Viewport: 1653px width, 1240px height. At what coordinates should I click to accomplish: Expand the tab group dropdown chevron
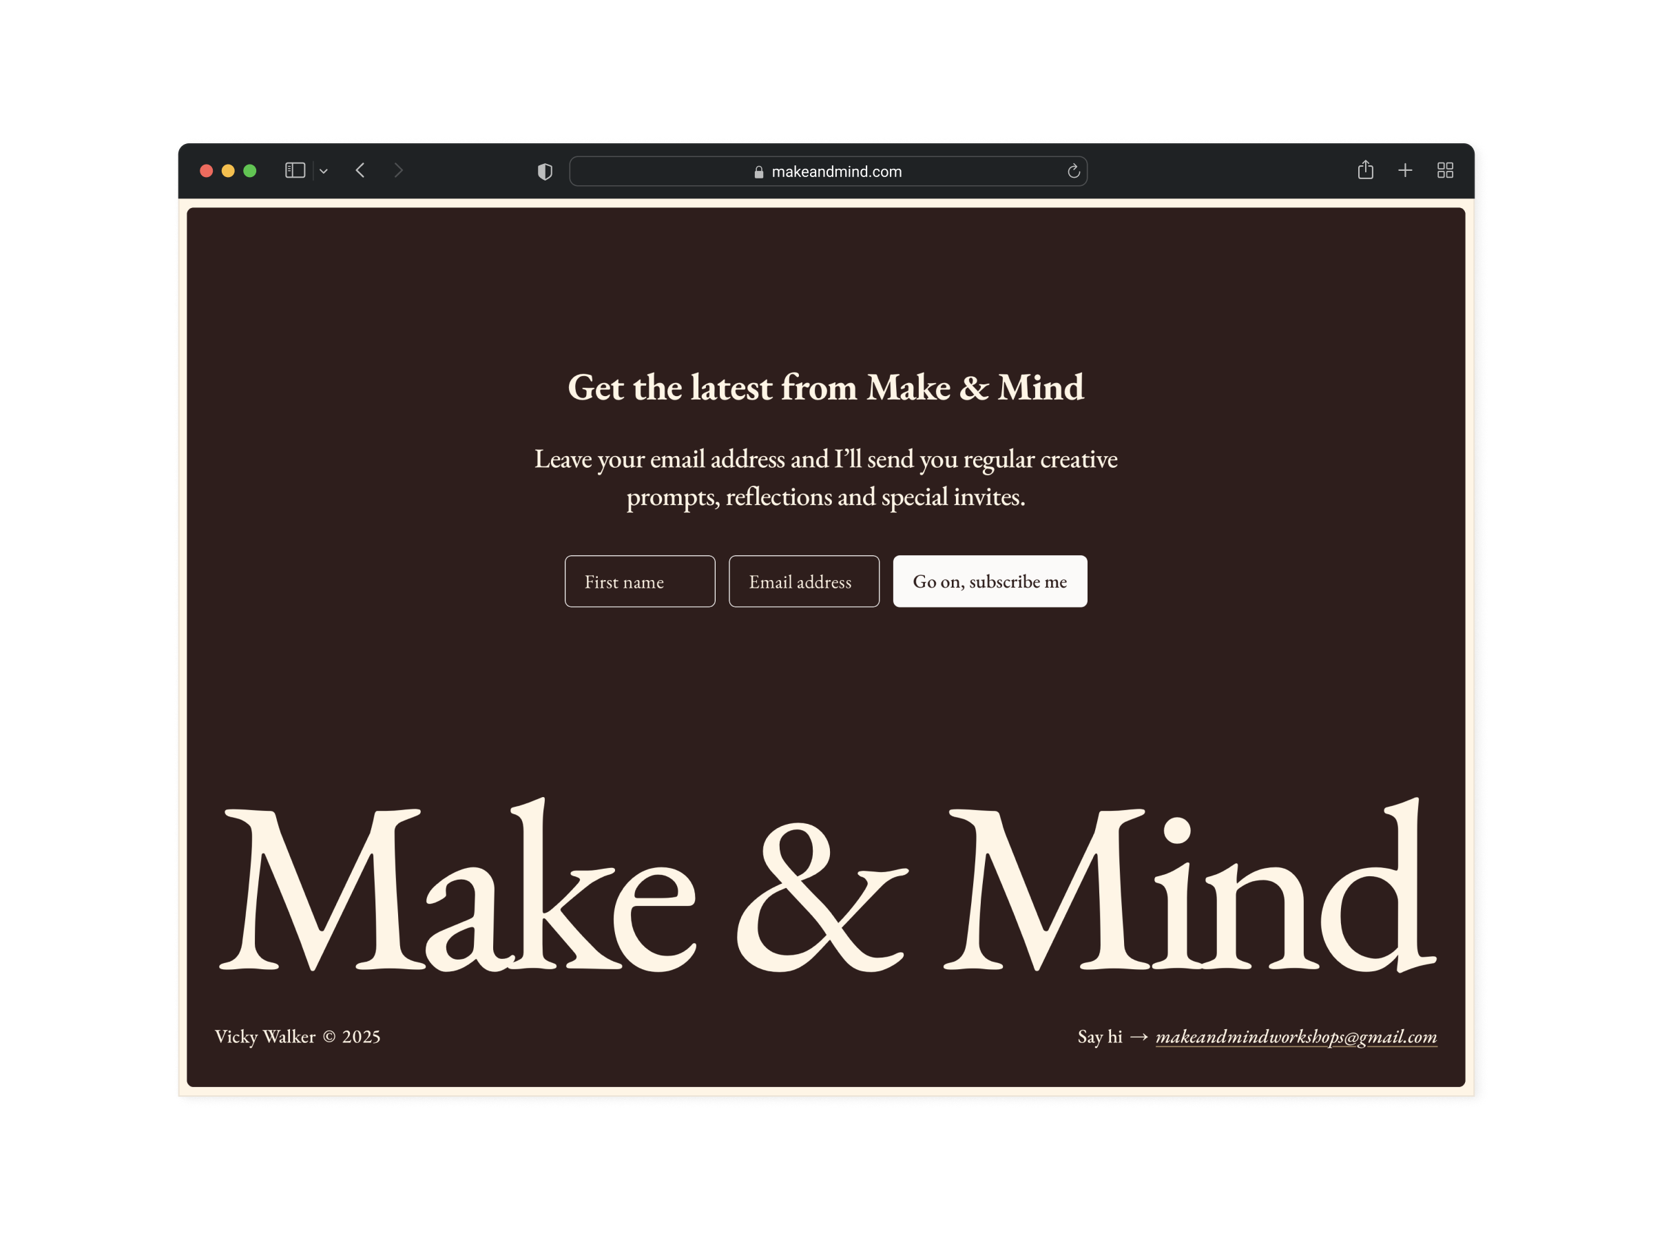click(x=324, y=171)
